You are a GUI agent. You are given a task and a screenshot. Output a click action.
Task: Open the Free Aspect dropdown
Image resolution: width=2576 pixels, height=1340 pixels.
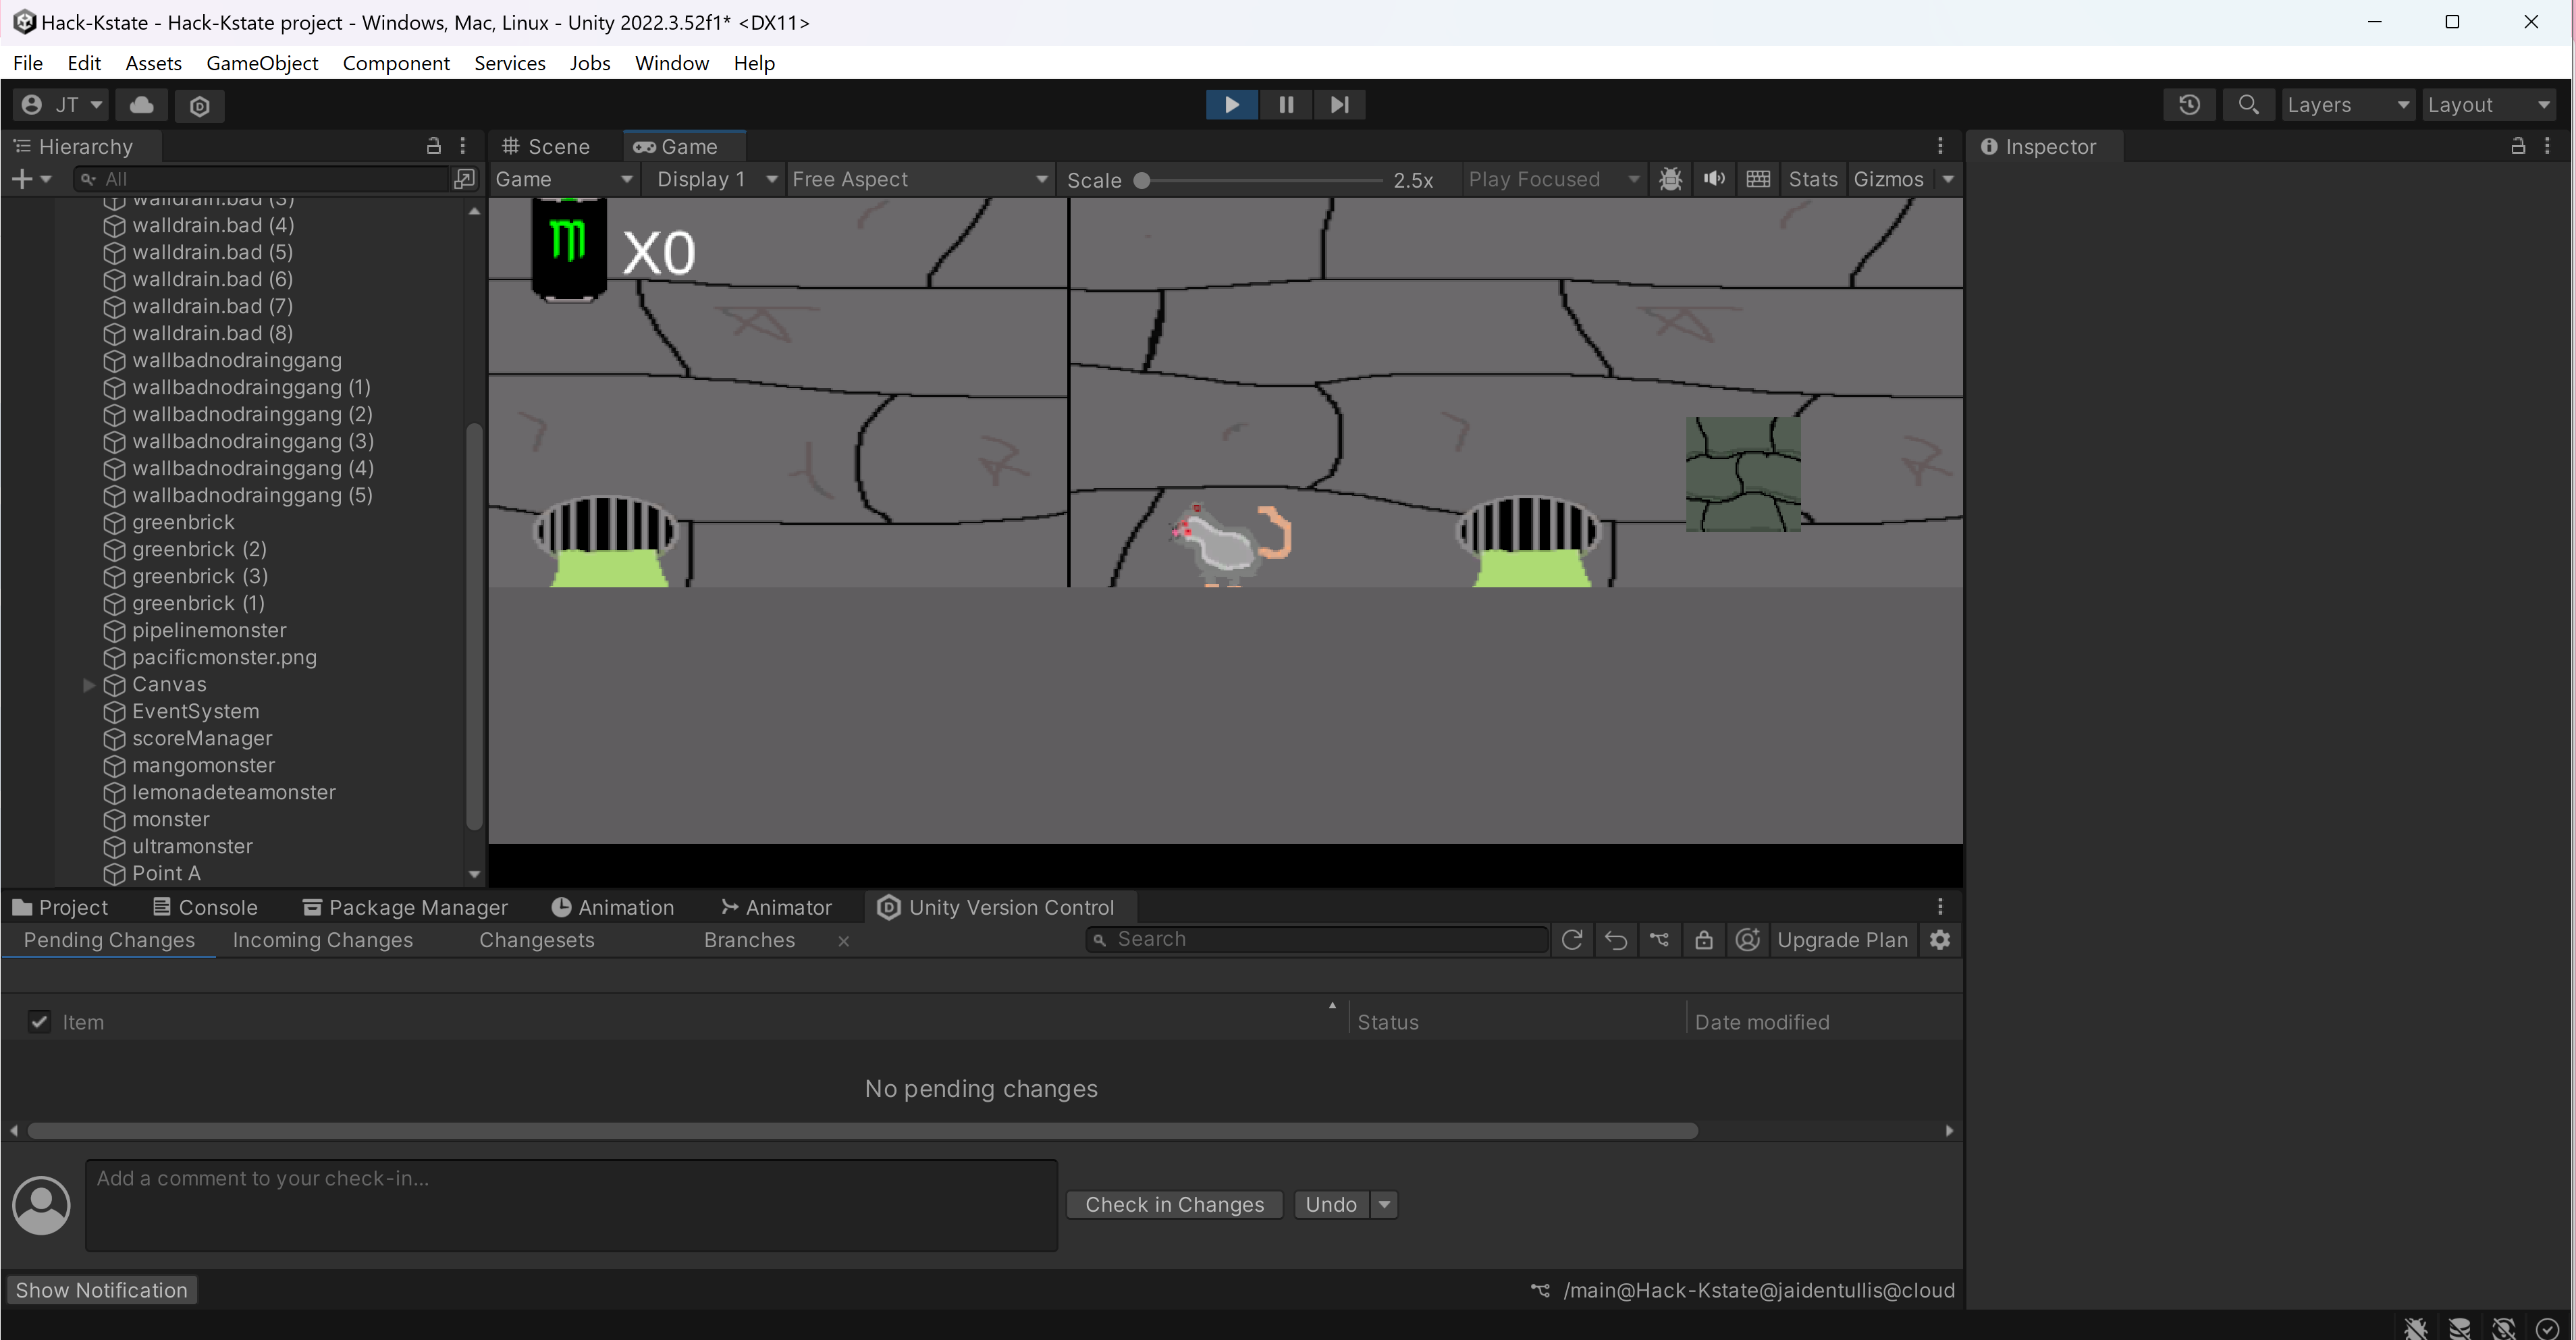[919, 179]
